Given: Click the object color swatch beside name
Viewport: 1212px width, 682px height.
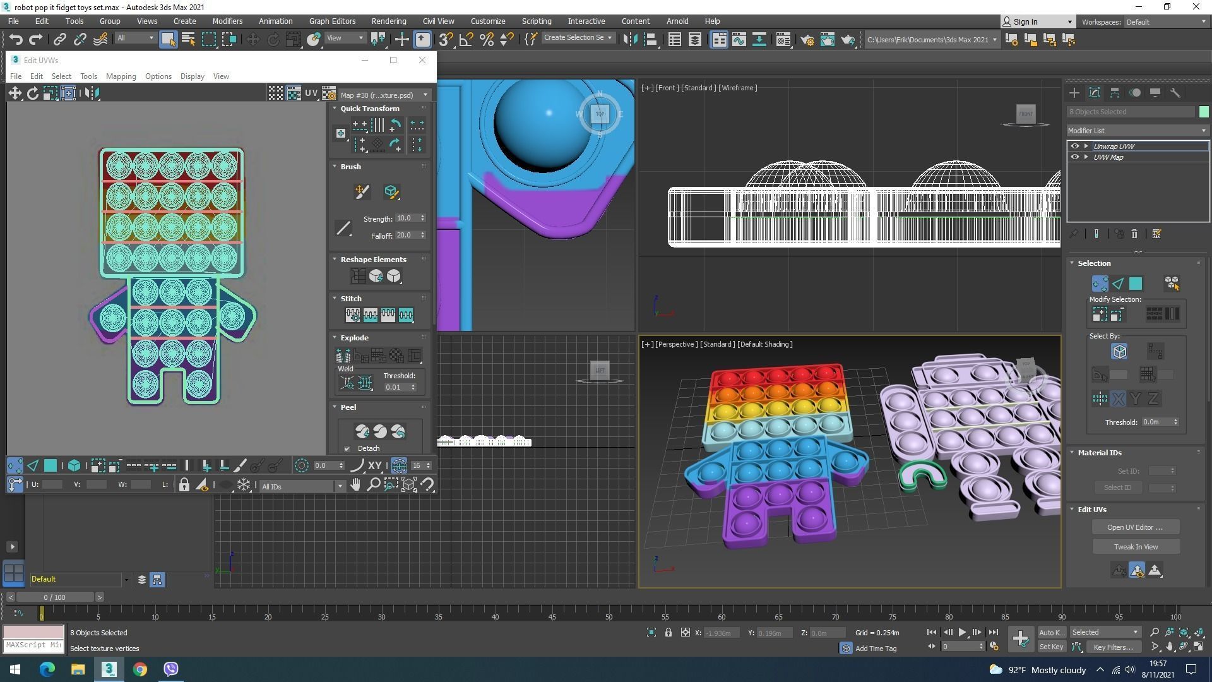Looking at the screenshot, I should tap(1203, 112).
